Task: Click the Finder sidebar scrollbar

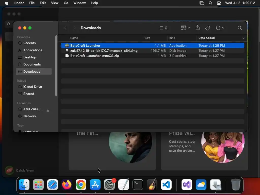Action: (56, 66)
